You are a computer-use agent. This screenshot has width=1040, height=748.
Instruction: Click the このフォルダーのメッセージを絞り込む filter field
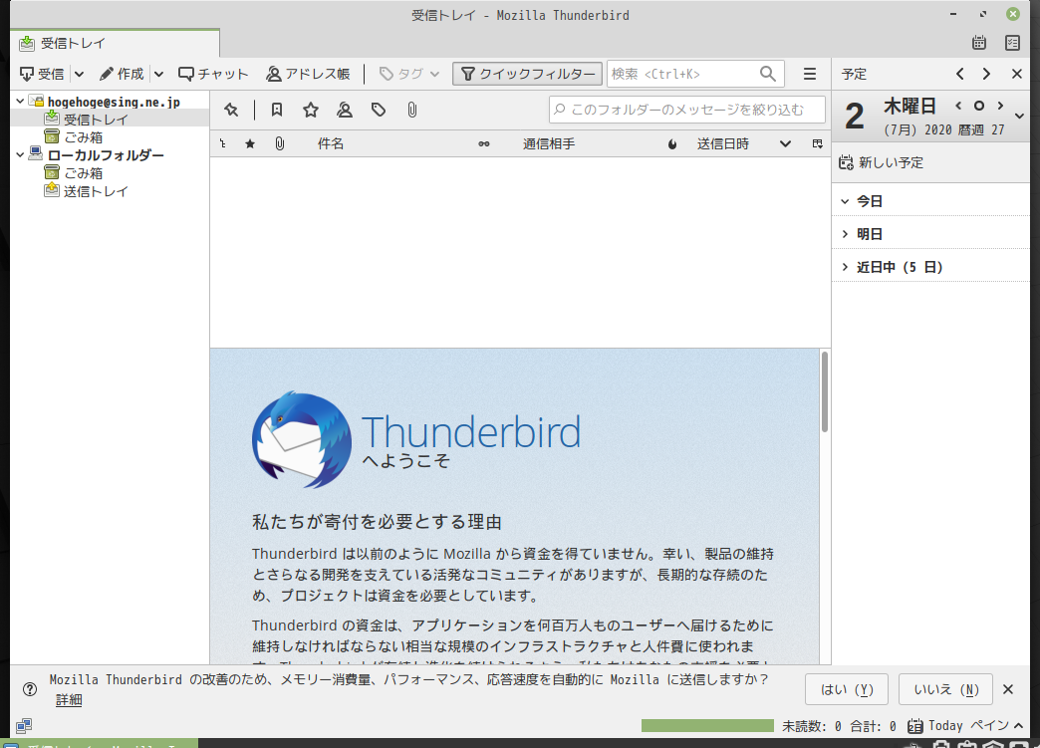687,110
